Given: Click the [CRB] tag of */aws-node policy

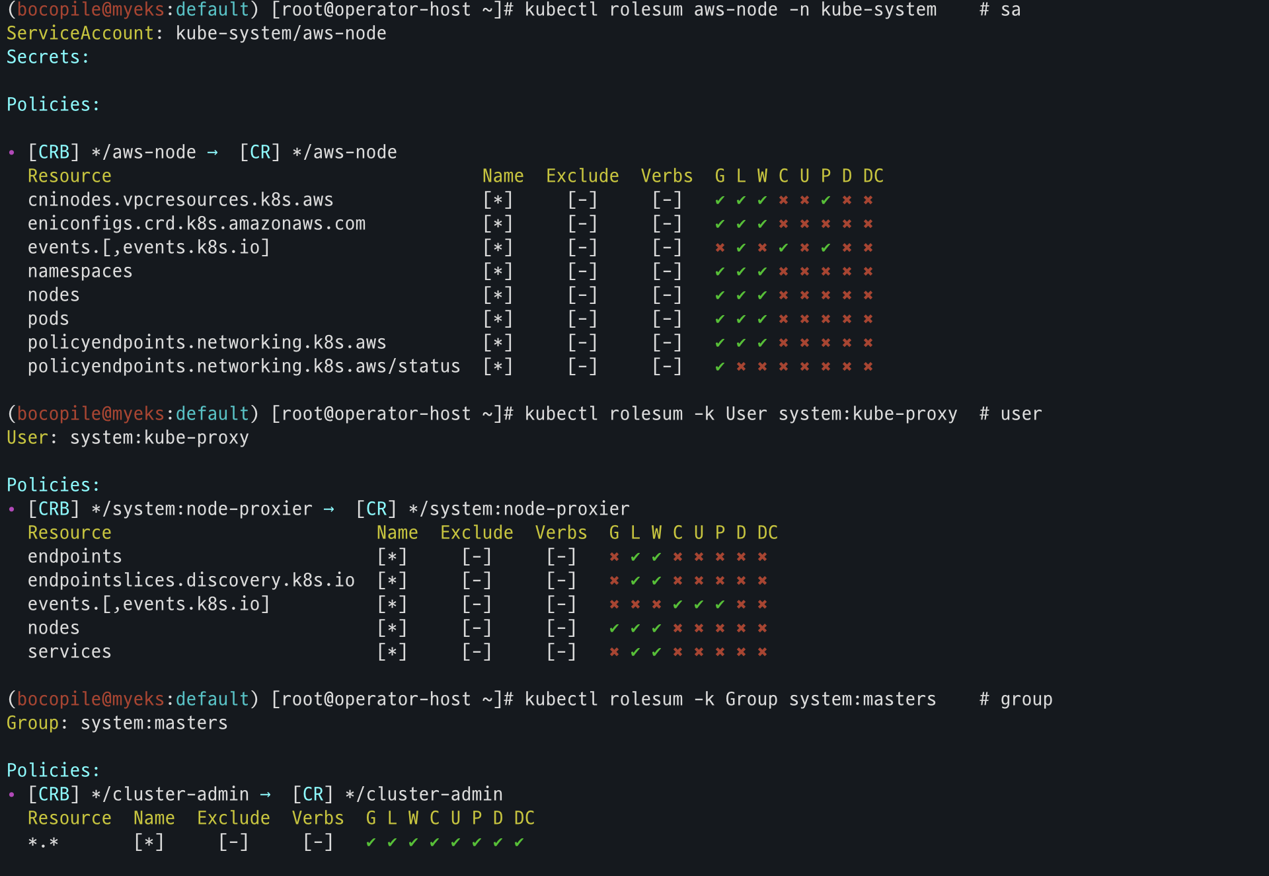Looking at the screenshot, I should 54,153.
